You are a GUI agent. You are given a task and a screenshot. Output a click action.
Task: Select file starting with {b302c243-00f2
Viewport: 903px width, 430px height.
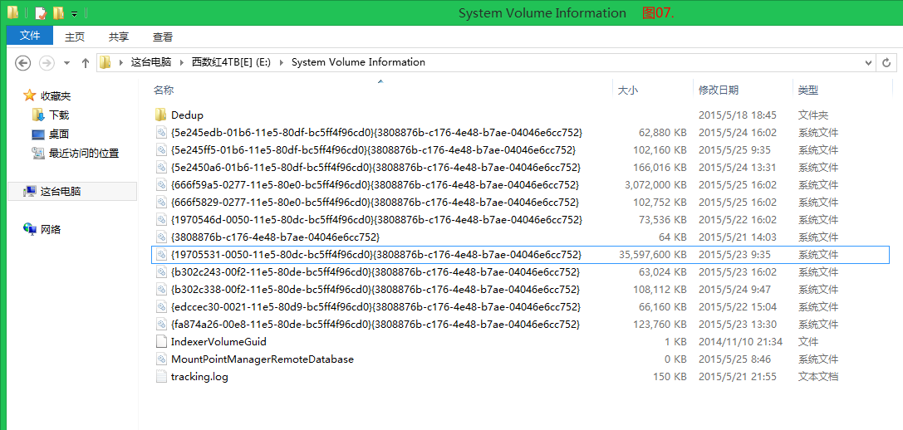522,271
